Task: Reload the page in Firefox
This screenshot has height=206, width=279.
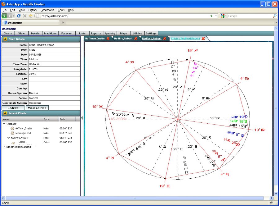Action: point(19,16)
